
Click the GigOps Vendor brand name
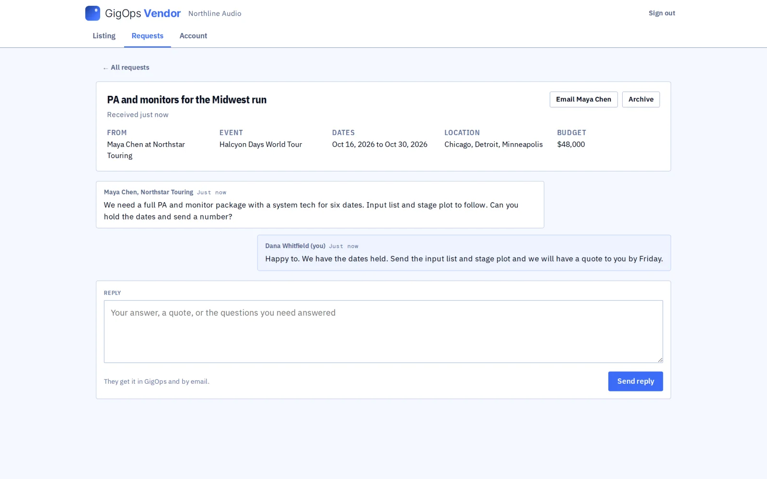(143, 13)
